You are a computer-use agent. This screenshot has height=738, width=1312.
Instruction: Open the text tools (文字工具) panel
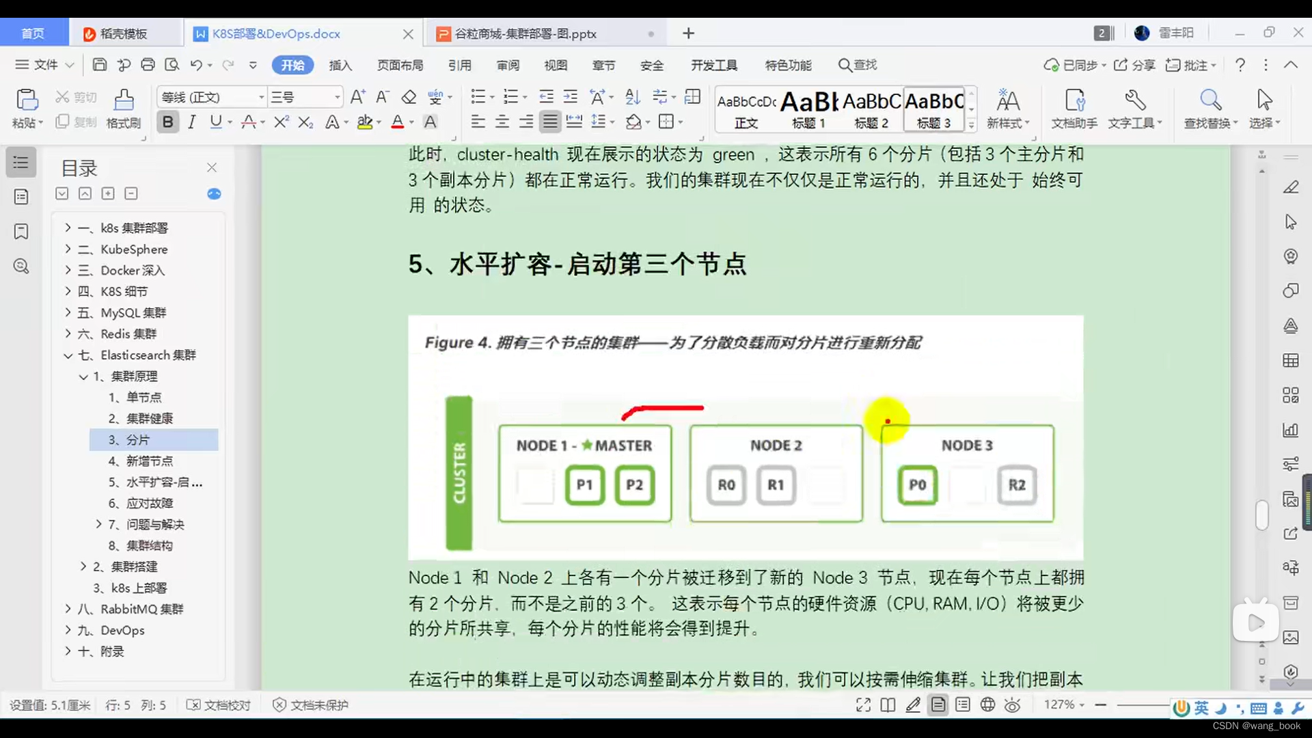coord(1134,109)
